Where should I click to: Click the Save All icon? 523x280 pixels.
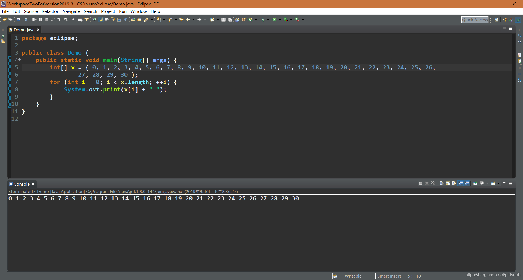(230, 20)
